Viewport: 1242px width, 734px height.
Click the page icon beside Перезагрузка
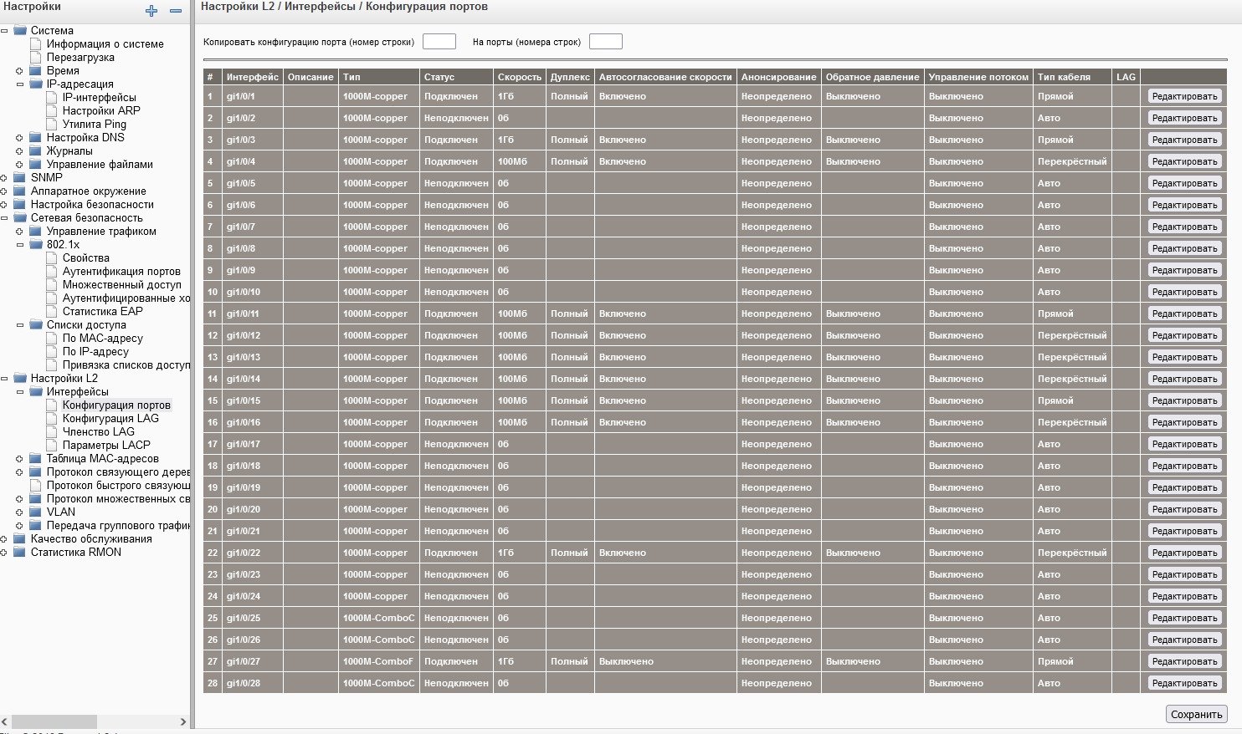[x=36, y=57]
